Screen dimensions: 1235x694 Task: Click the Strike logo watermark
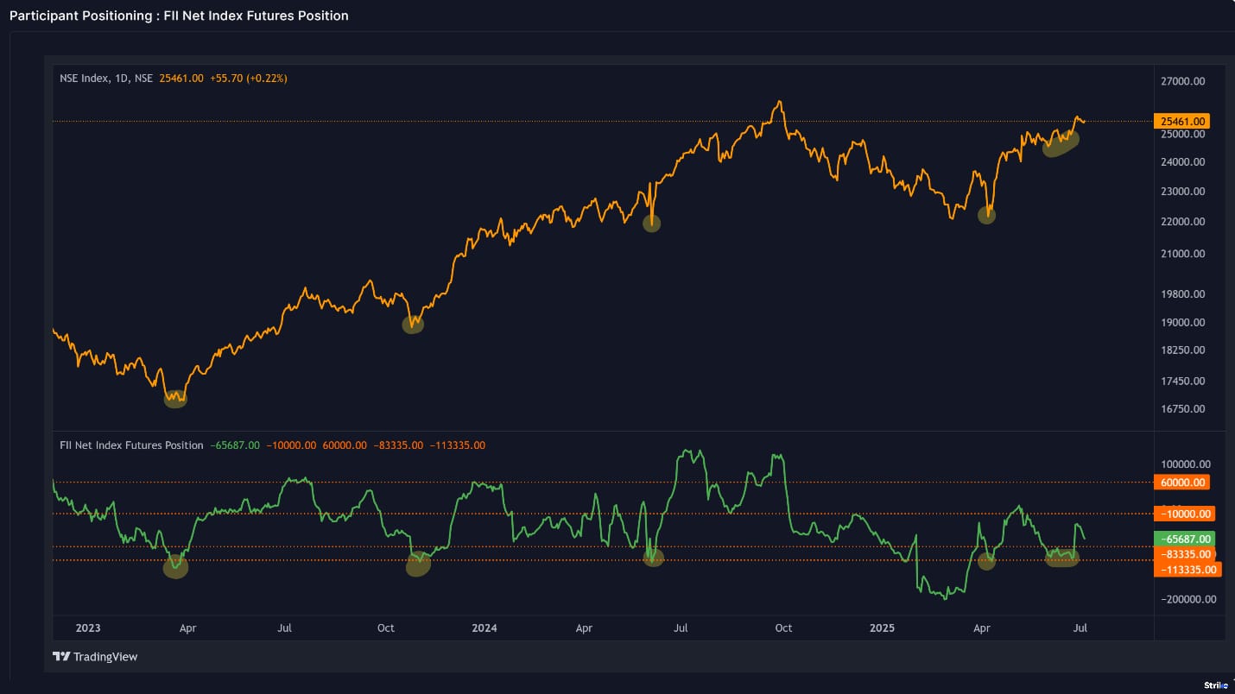pyautogui.click(x=1214, y=685)
